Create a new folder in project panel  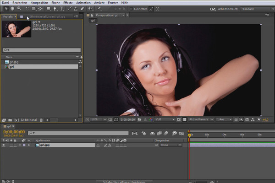[x=10, y=120]
